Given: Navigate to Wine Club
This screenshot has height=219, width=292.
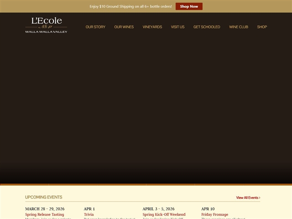Looking at the screenshot, I should 238,27.
